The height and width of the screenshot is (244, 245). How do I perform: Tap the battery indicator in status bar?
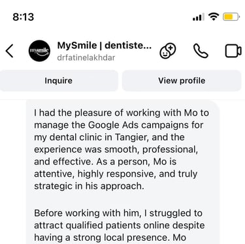coord(231,17)
